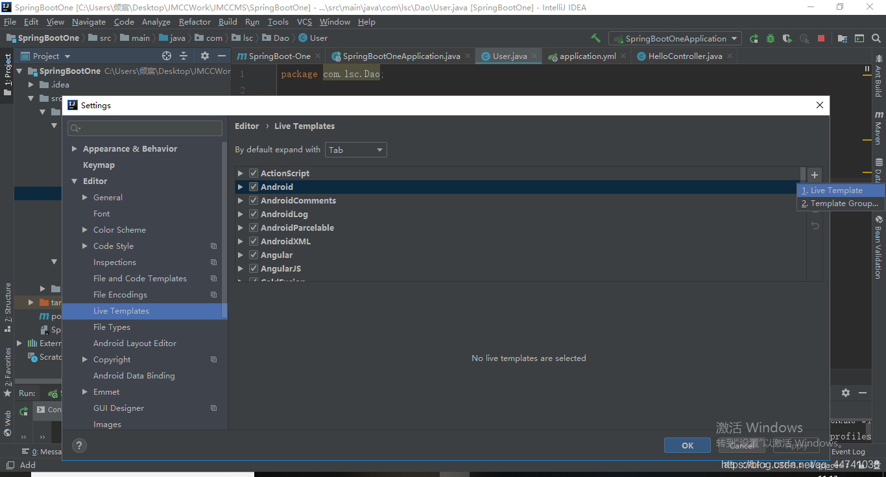Open the Maven side tool tab
886x477 pixels.
(x=879, y=128)
